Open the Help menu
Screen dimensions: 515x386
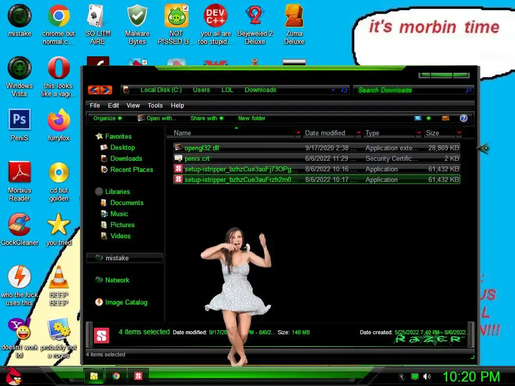click(178, 106)
